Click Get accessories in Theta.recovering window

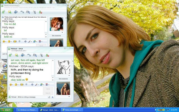(56, 36)
